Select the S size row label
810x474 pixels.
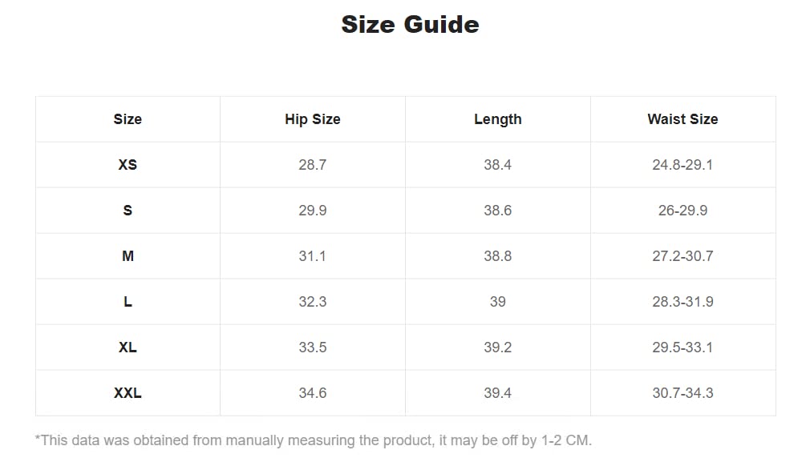[128, 211]
